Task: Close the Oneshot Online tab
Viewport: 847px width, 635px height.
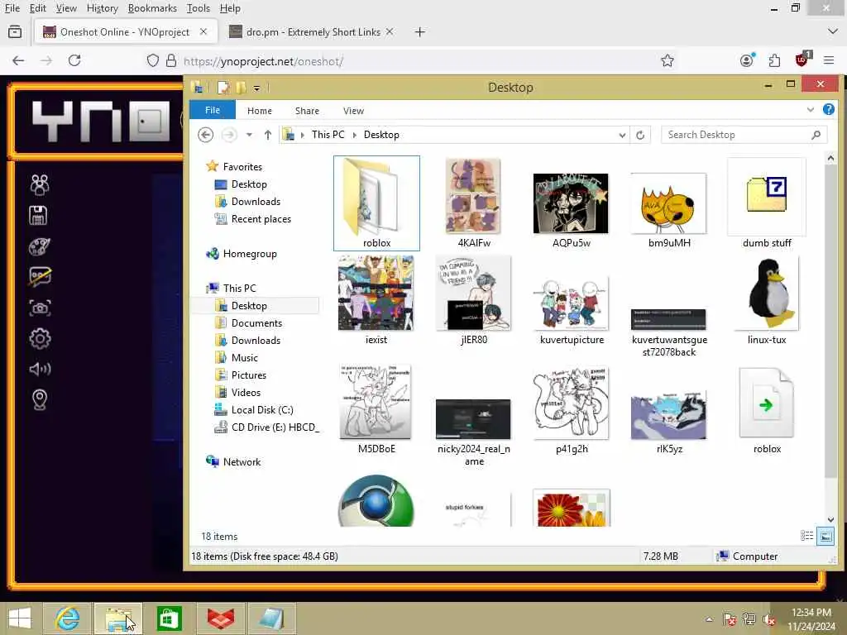Action: click(x=203, y=32)
